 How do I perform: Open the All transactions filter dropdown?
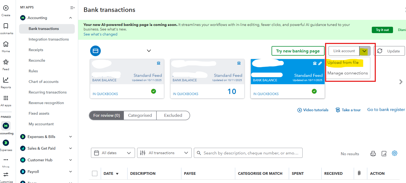point(164,153)
